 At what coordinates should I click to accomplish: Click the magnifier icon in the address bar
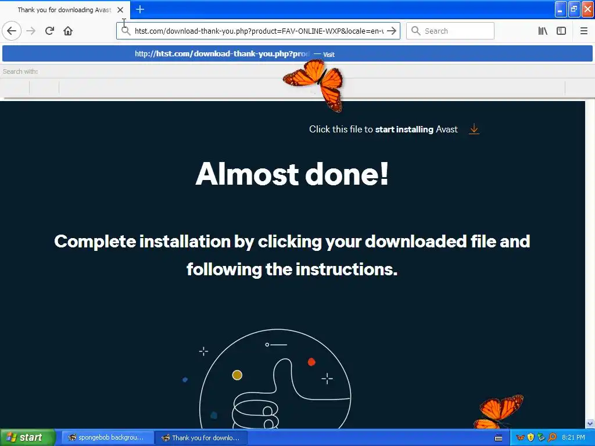tap(126, 31)
